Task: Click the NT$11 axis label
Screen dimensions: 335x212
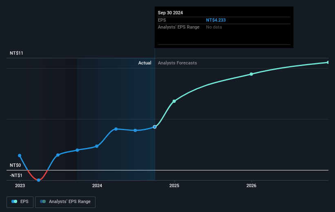Action: 16,53
